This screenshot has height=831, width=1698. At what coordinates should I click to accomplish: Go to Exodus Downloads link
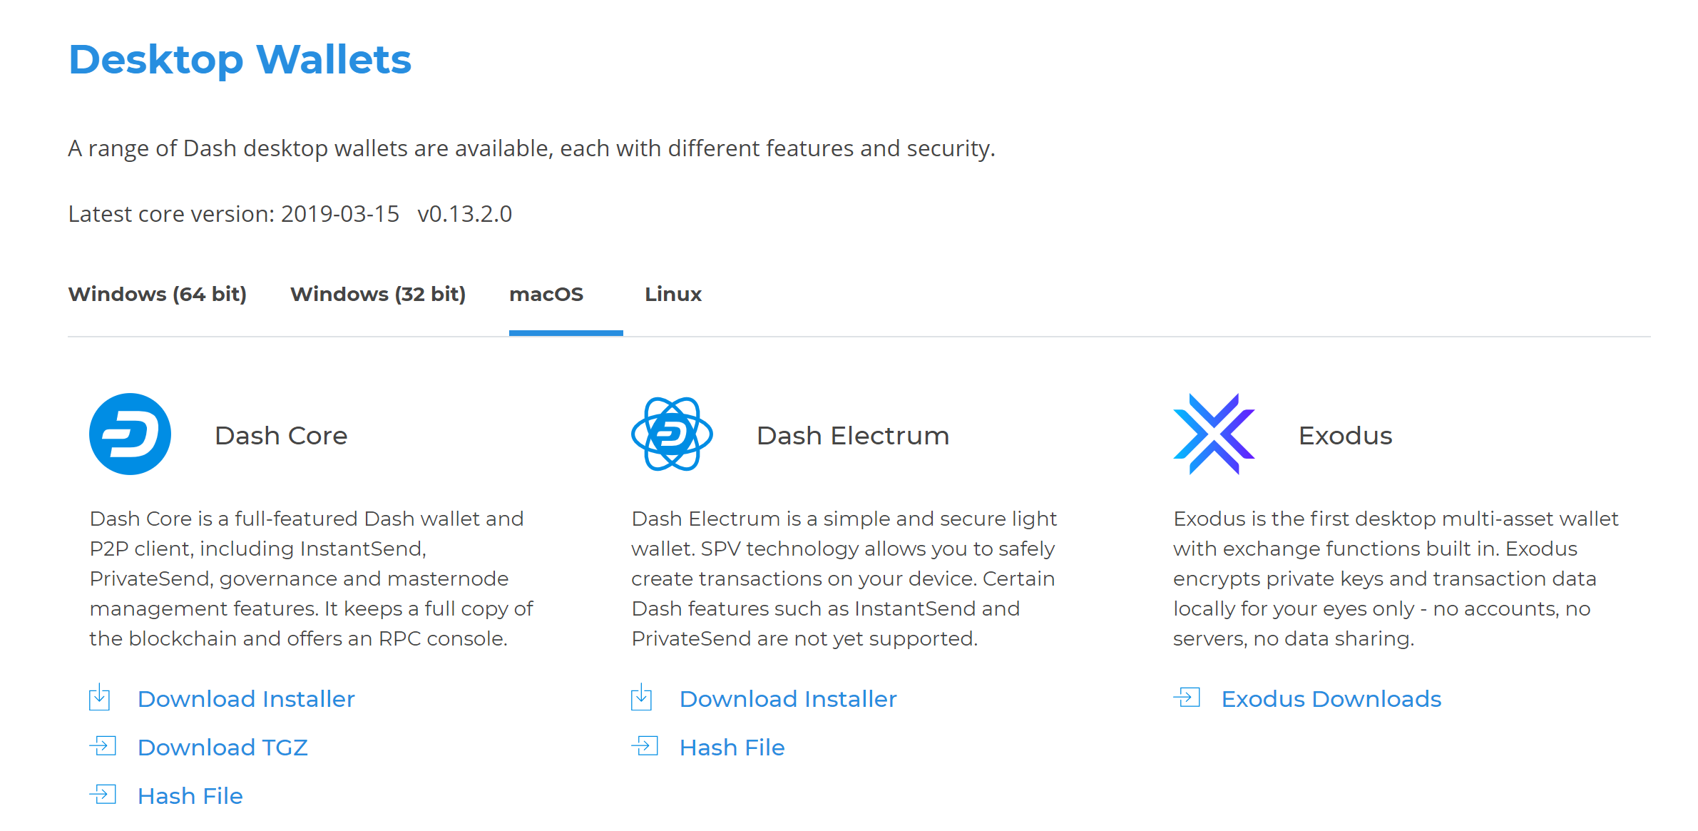click(1331, 699)
